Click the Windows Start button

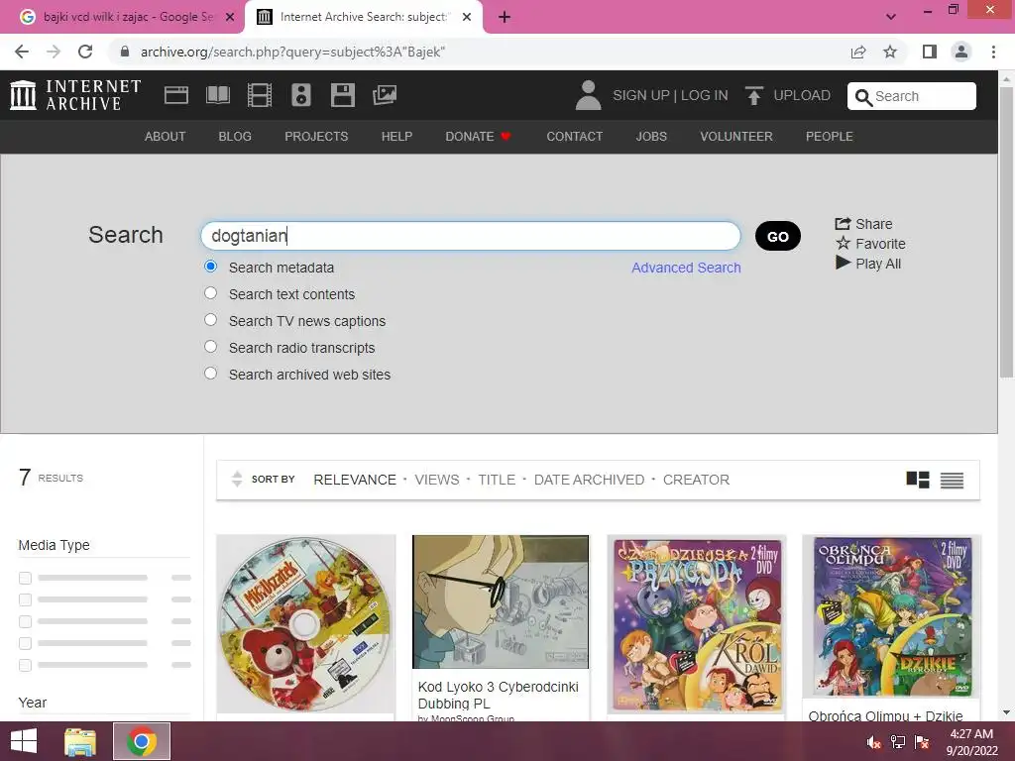pyautogui.click(x=24, y=741)
